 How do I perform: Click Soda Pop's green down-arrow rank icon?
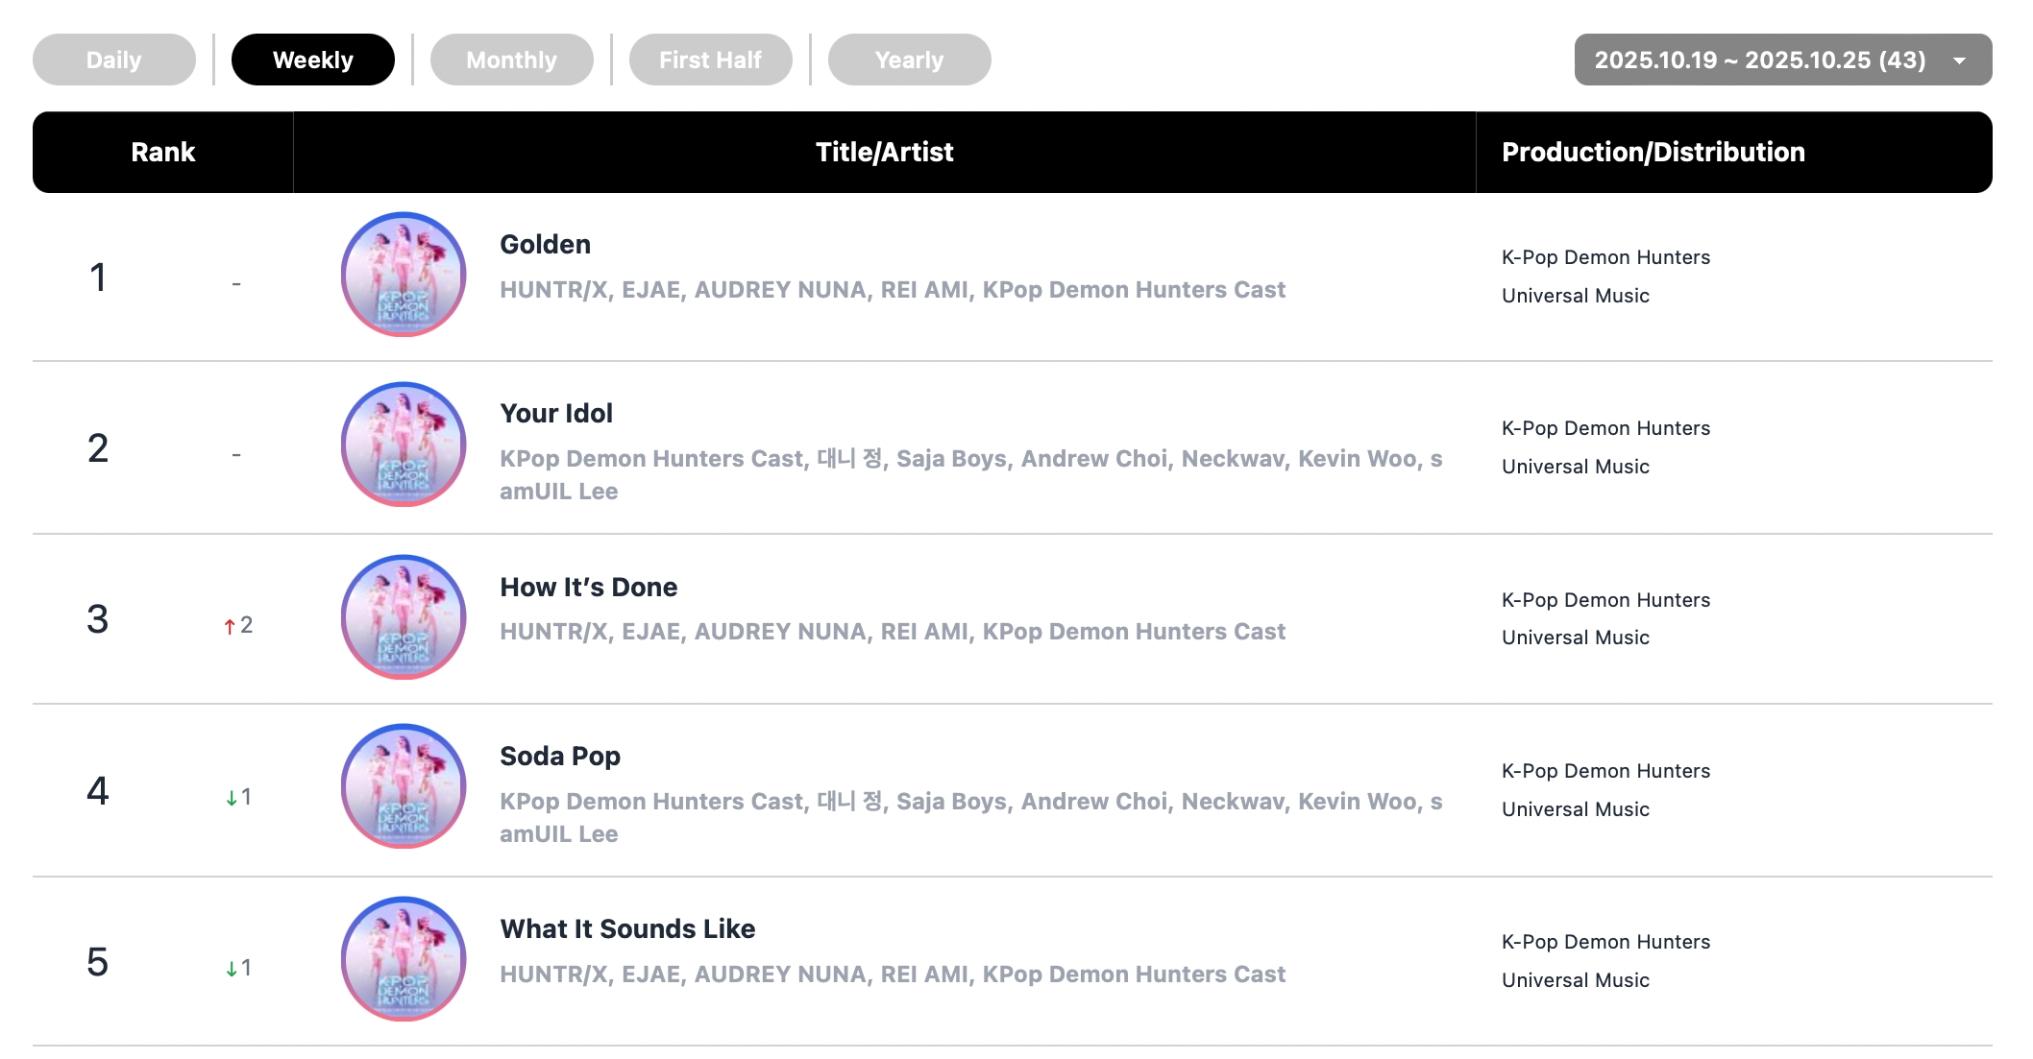coord(232,798)
